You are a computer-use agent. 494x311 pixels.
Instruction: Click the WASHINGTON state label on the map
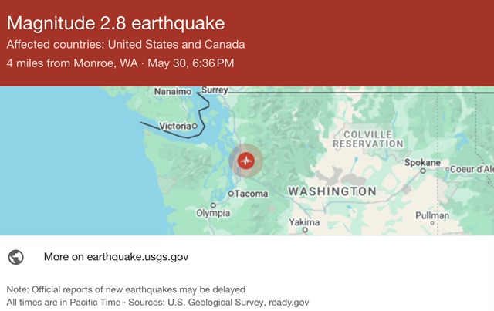coord(332,191)
